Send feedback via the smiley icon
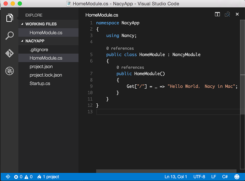The width and height of the screenshot is (245, 181). coord(237,177)
